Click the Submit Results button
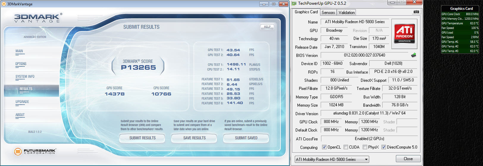 pos(142,138)
